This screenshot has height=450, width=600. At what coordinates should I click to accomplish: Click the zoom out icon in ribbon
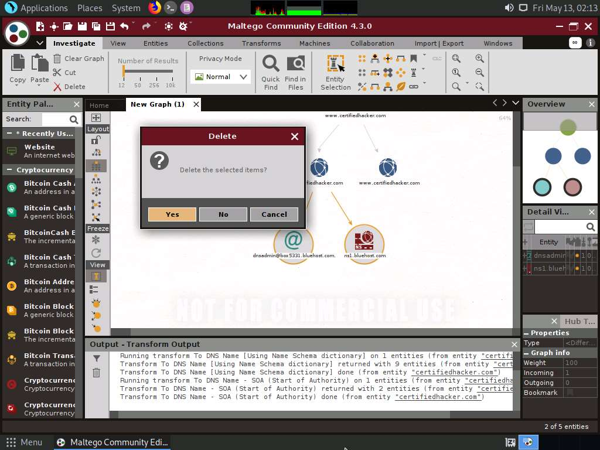click(479, 72)
